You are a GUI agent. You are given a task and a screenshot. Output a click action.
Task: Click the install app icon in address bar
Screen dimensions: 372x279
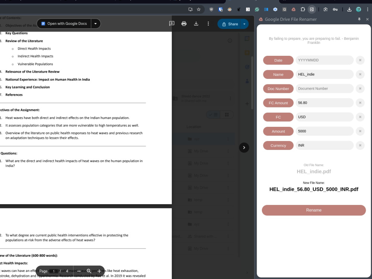pyautogui.click(x=190, y=10)
